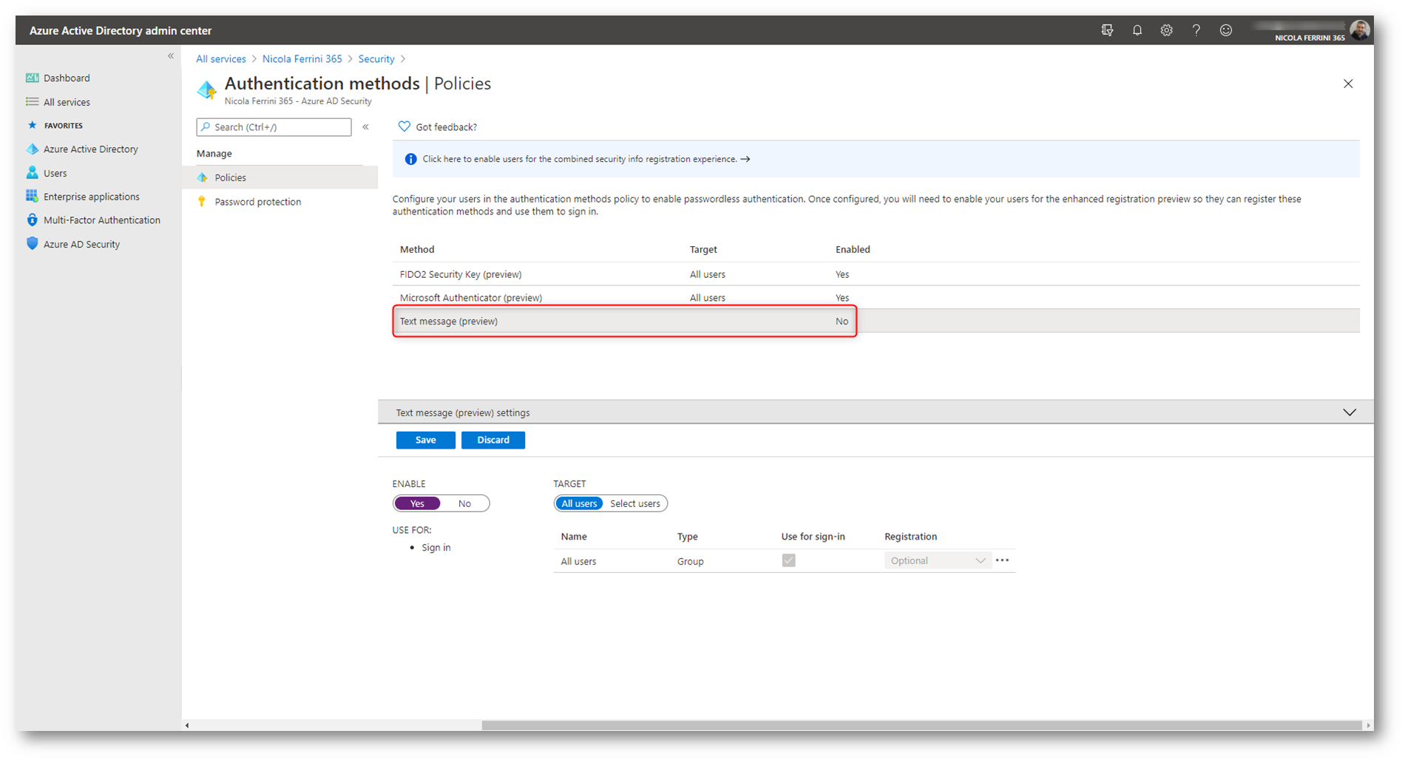Open the settings gear in header
Image resolution: width=1405 pixels, height=762 pixels.
[x=1166, y=30]
